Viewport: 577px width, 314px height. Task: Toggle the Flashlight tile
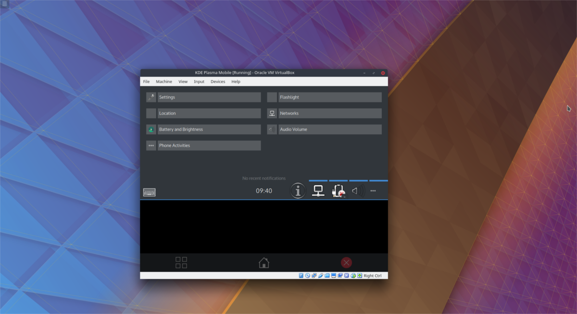pos(325,97)
